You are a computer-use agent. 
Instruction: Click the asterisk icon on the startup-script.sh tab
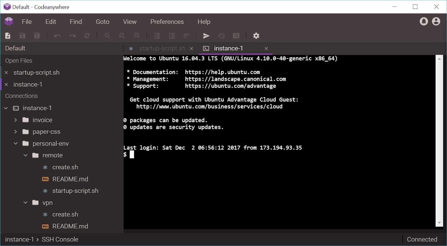(131, 49)
